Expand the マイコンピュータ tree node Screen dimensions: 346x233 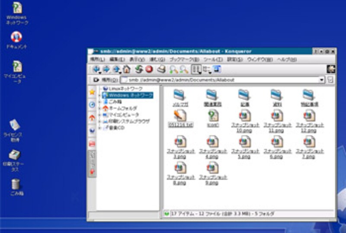[99, 115]
